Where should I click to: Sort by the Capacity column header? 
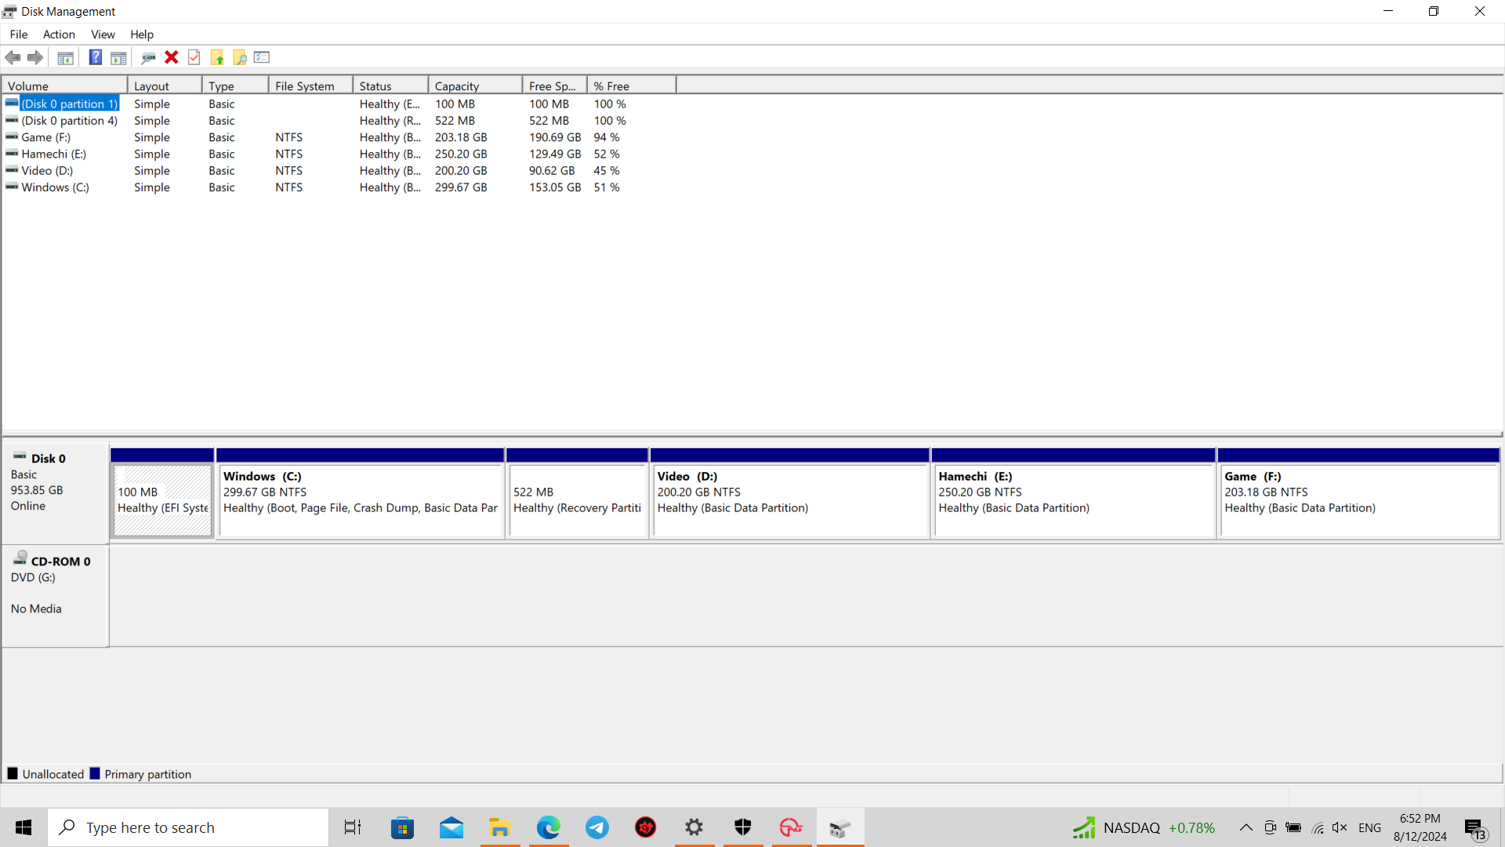tap(475, 86)
